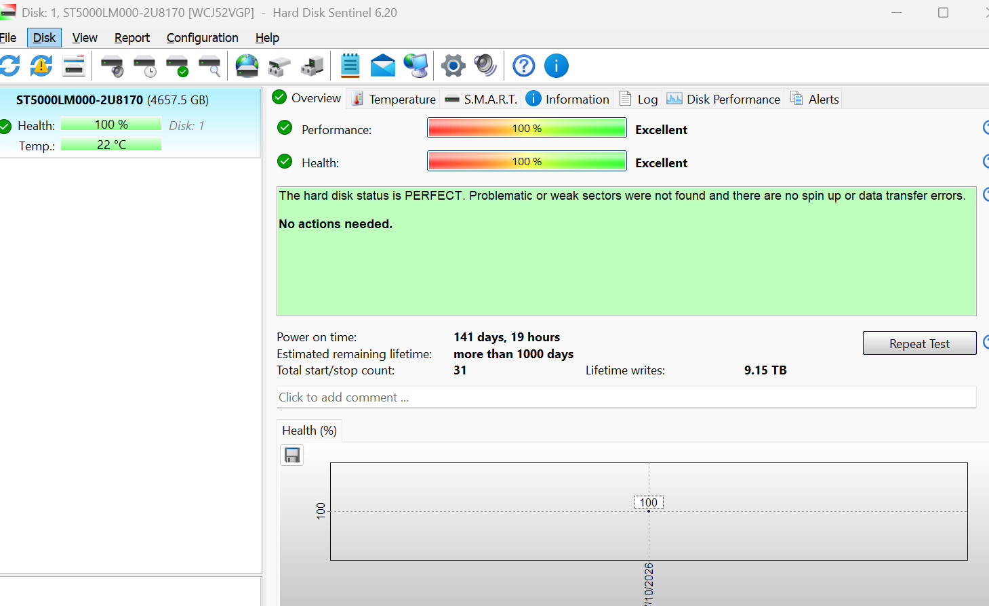989x606 pixels.
Task: Open the Help menu
Action: pyautogui.click(x=267, y=38)
